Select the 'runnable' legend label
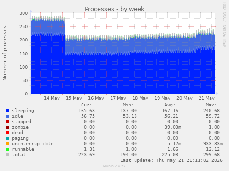Image resolution: width=229 pixels, height=171 pixels. click(x=23, y=149)
